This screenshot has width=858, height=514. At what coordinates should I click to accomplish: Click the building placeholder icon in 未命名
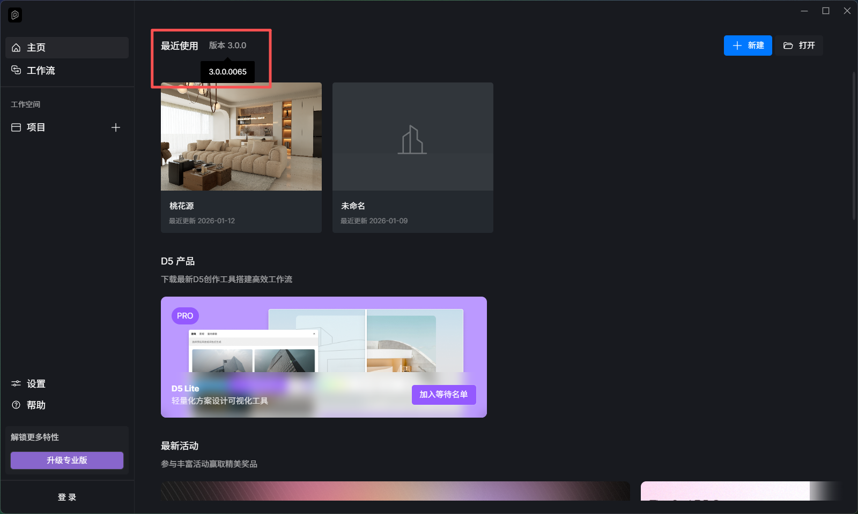pyautogui.click(x=412, y=140)
